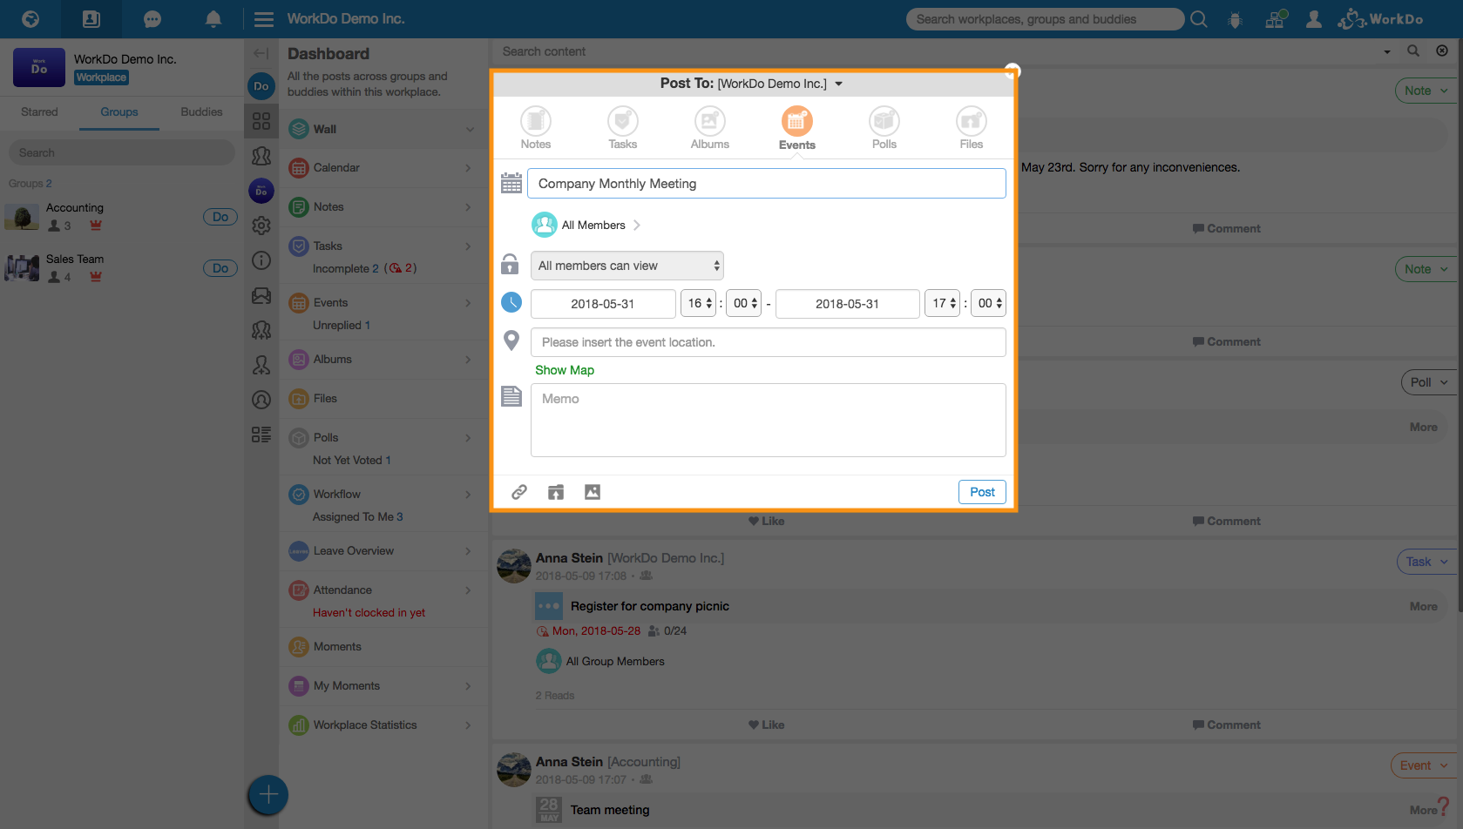Screen dimensions: 1463x829
Task: Expand All Members recipient chevron
Action: click(x=637, y=225)
